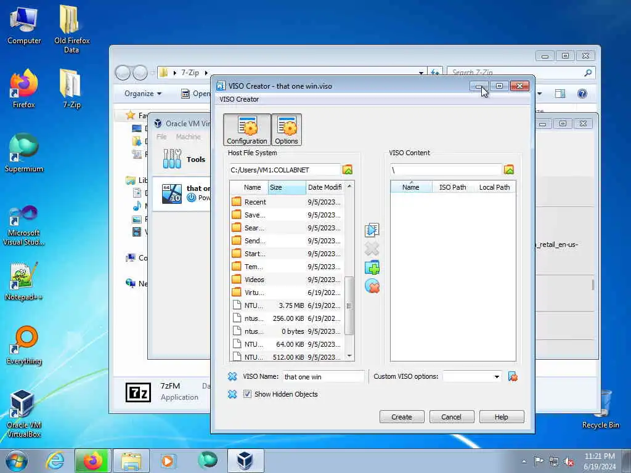Open 7-Zip desktop folder

(71, 89)
